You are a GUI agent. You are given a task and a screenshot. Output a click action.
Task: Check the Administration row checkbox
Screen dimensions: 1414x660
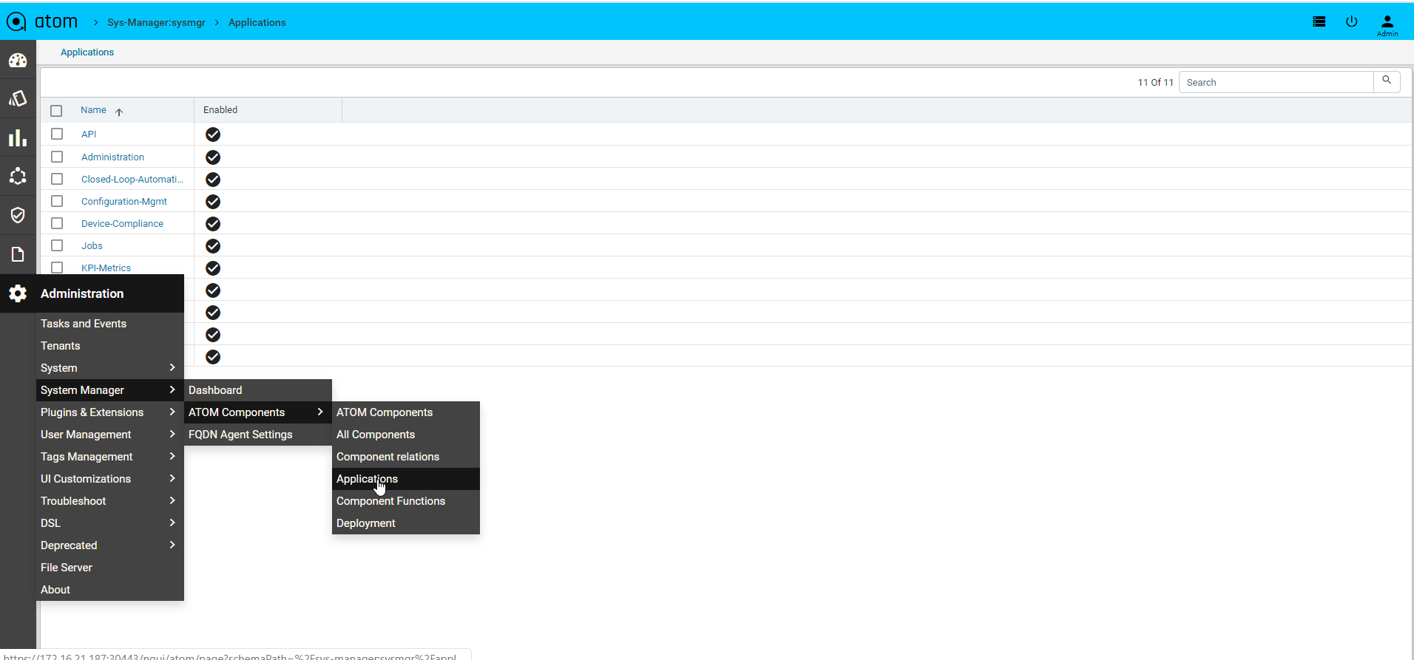(57, 157)
